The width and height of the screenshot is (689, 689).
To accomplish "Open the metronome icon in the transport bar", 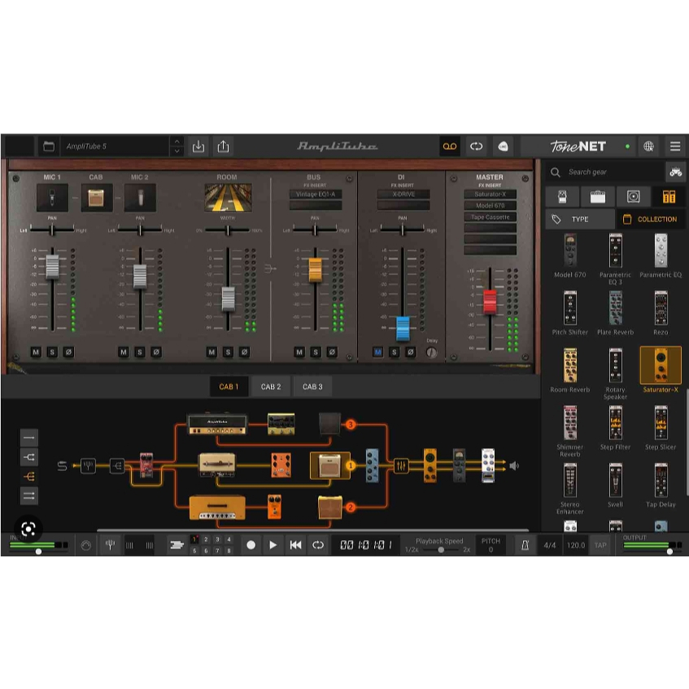I will pyautogui.click(x=525, y=545).
